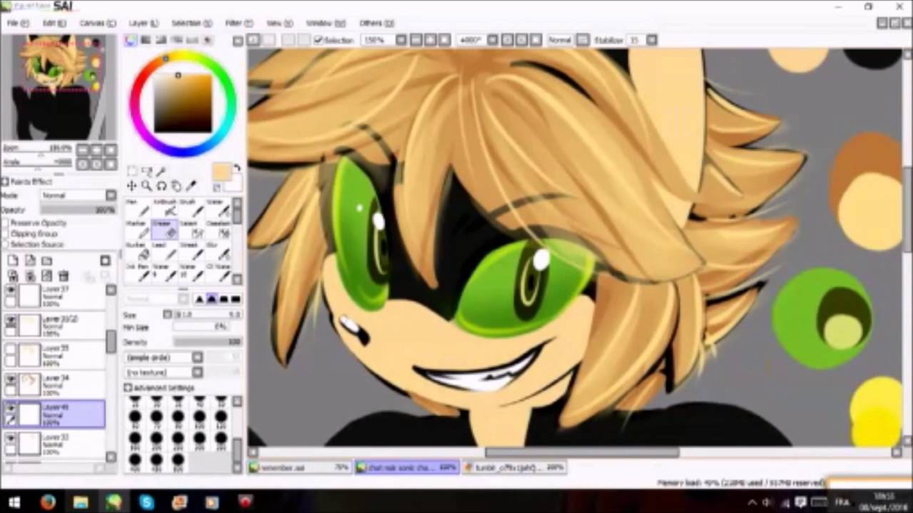Hide the highlighted layer's eye icon
This screenshot has width=913, height=513.
click(x=11, y=409)
